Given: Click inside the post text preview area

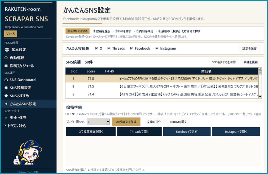Looking at the screenshot, I should 163,152.
